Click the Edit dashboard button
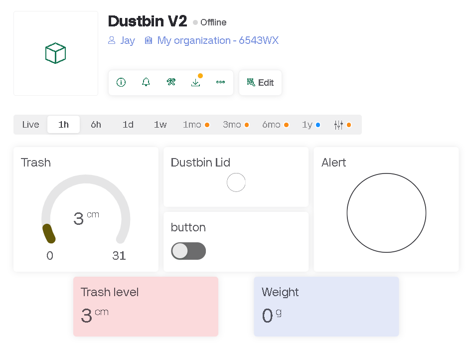The height and width of the screenshot is (347, 468). click(x=260, y=83)
